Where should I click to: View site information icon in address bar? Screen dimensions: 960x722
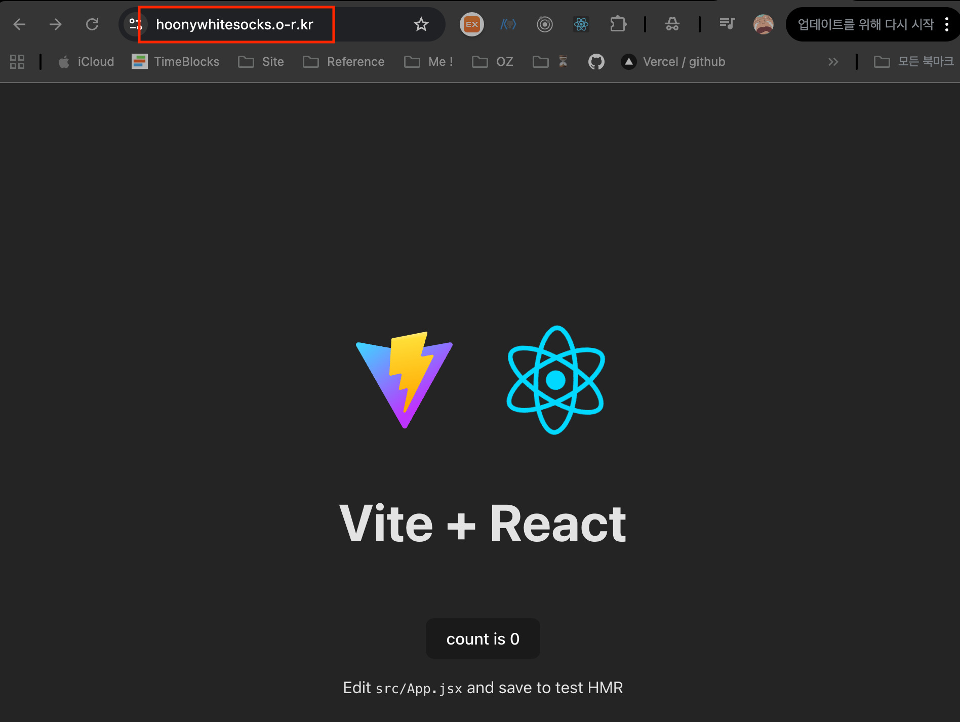click(x=135, y=24)
